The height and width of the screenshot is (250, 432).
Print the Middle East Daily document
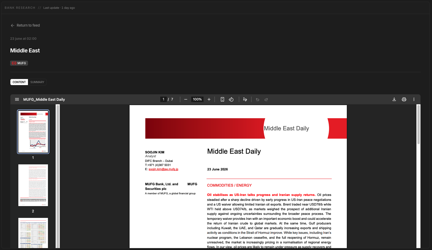(404, 99)
